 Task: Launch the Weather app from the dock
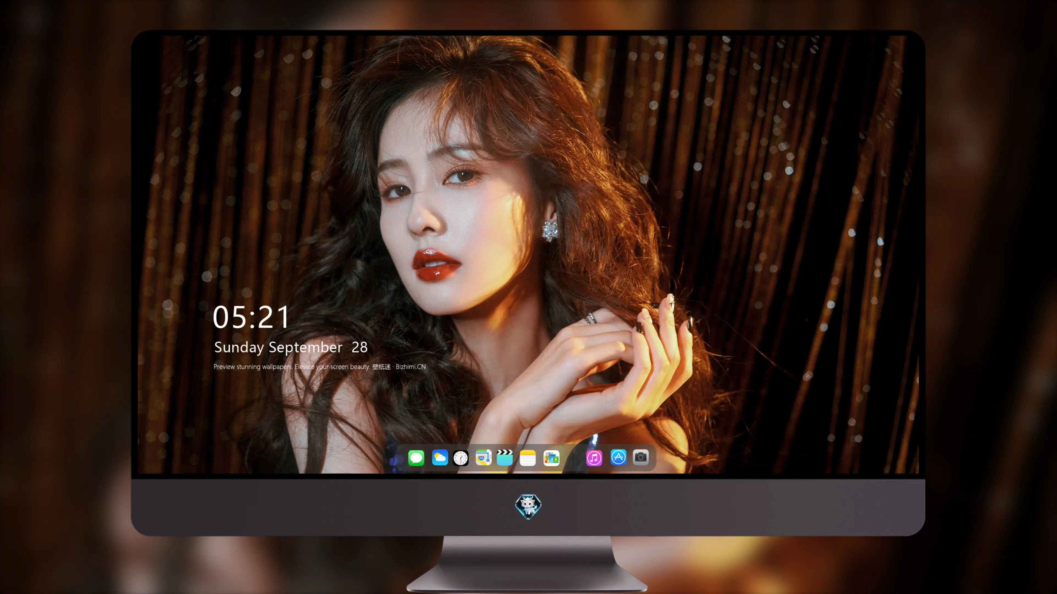(x=440, y=458)
